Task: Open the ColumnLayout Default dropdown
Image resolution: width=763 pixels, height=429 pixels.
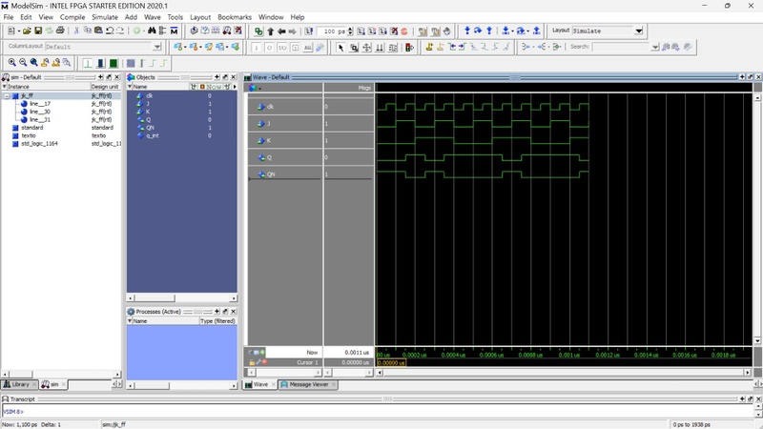Action: 157,47
